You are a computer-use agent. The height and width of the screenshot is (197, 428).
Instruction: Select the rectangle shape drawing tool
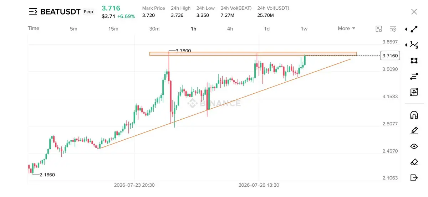coord(414,61)
